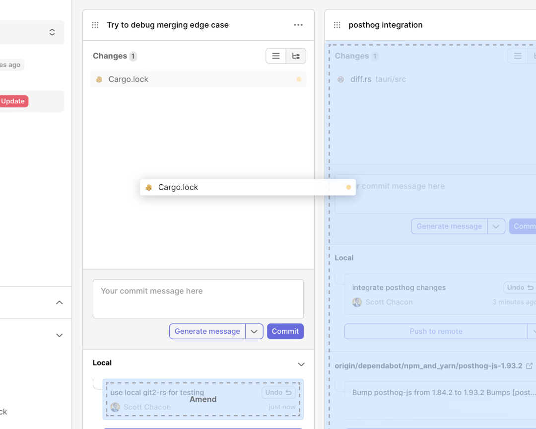
Task: Click the red Update badge
Action: pyautogui.click(x=13, y=101)
